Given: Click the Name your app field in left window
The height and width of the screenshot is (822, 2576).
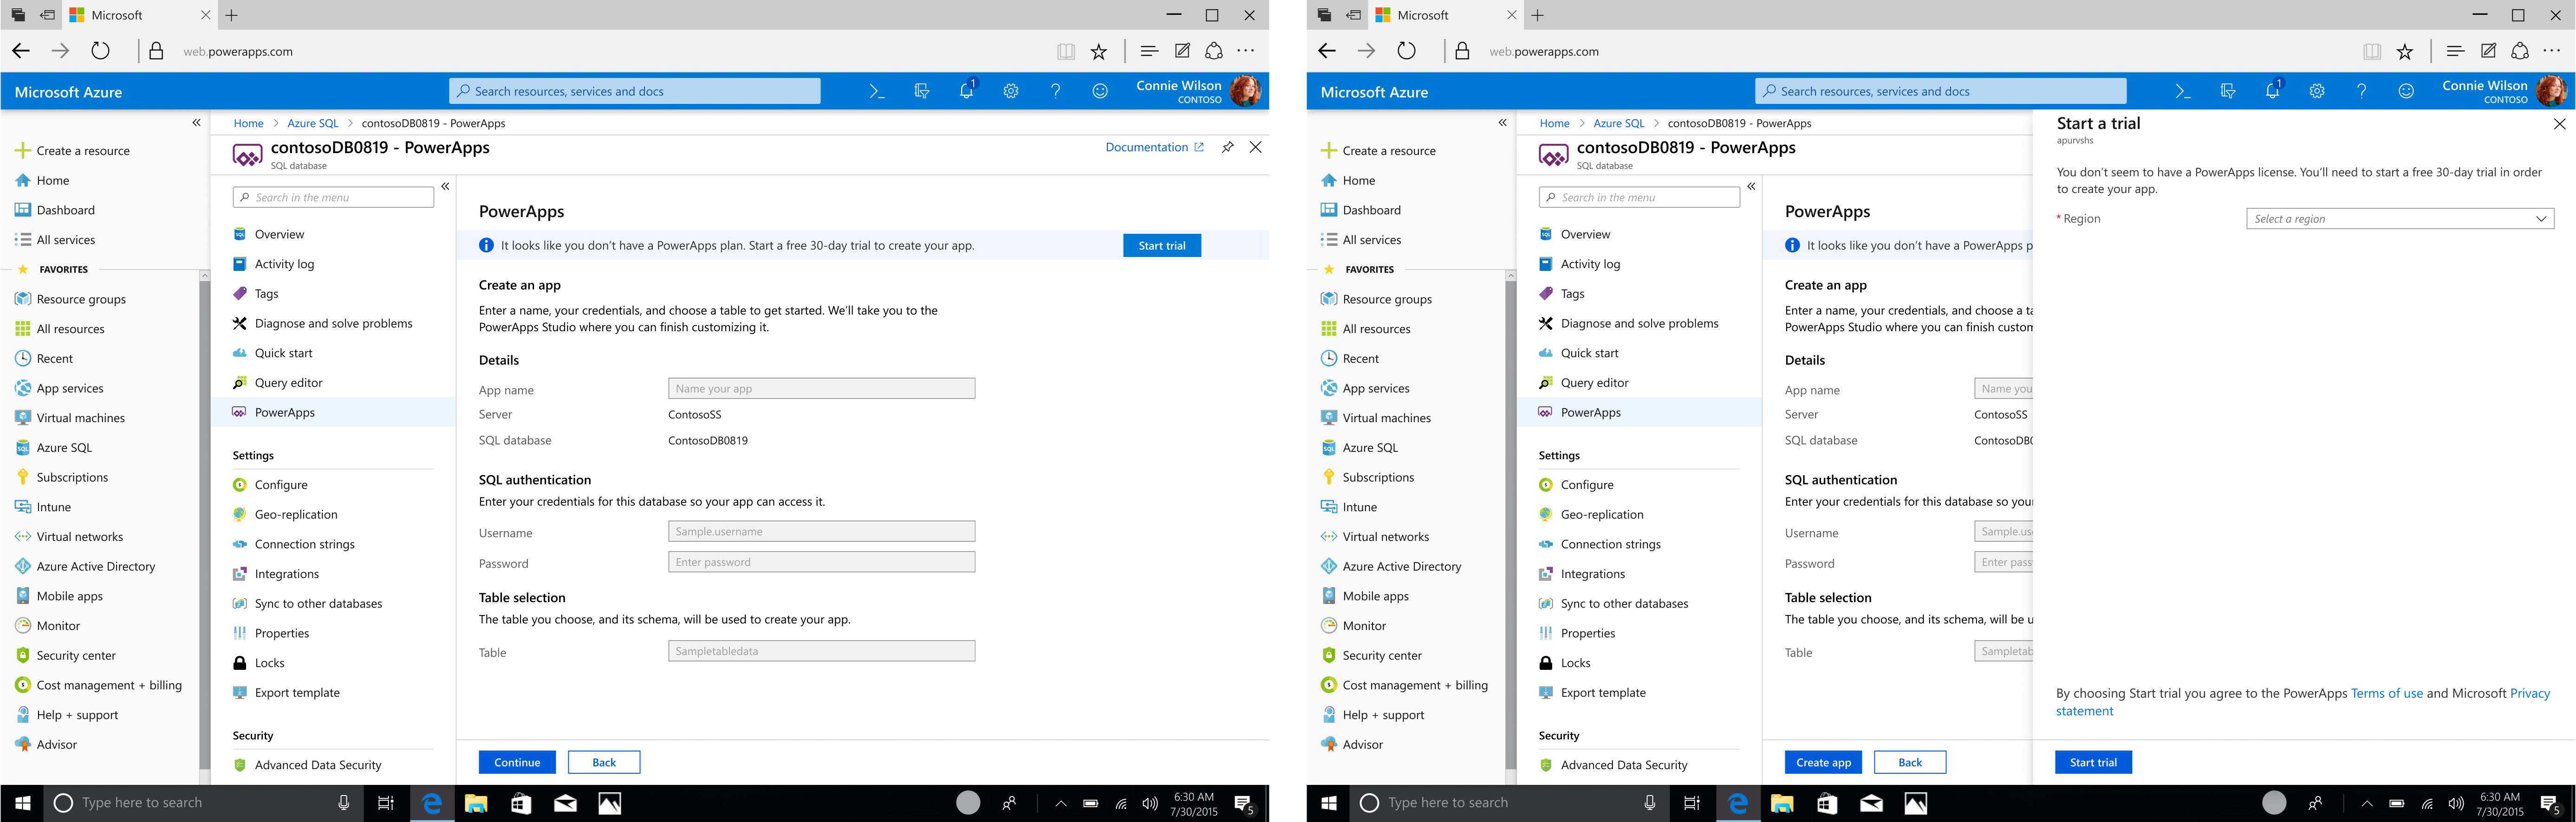Looking at the screenshot, I should 821,389.
